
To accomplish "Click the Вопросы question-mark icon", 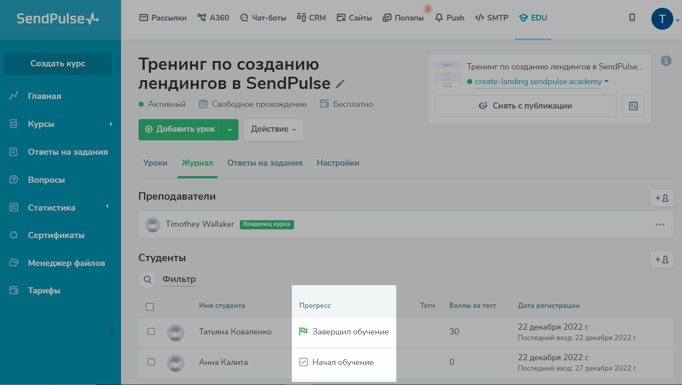I will pos(14,179).
